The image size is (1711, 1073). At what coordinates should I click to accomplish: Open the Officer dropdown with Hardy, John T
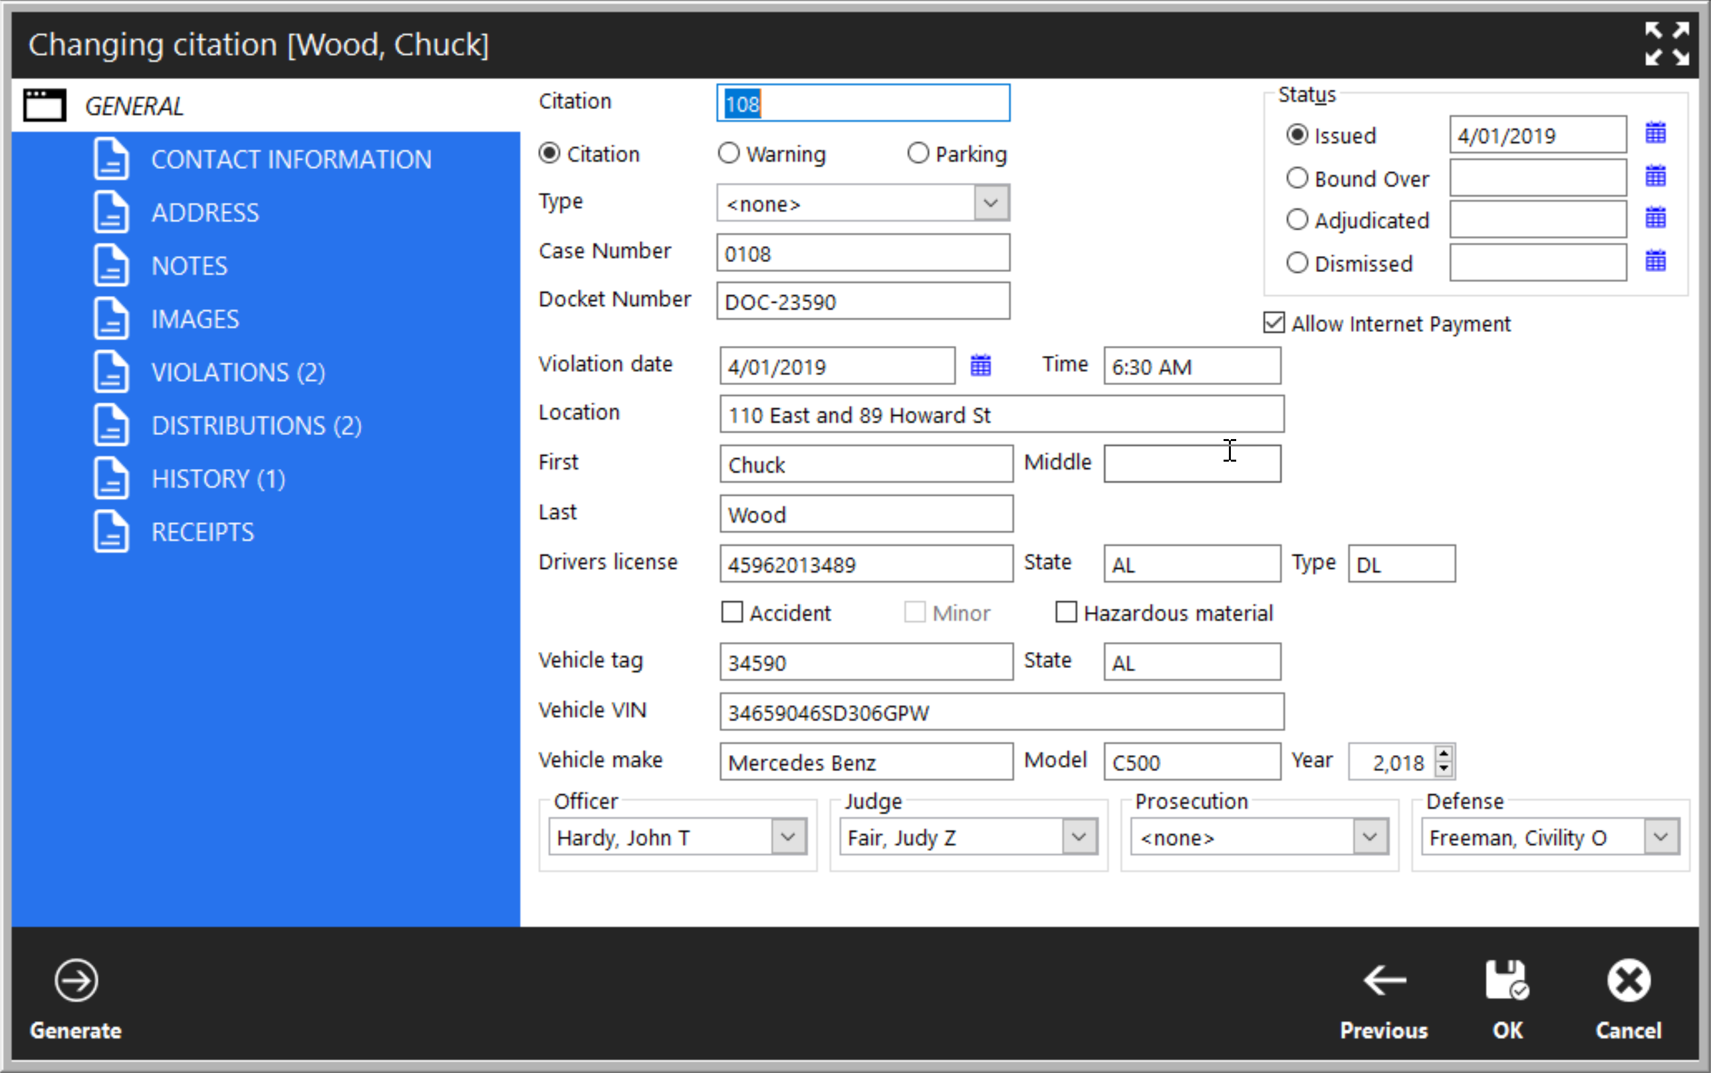pyautogui.click(x=788, y=837)
